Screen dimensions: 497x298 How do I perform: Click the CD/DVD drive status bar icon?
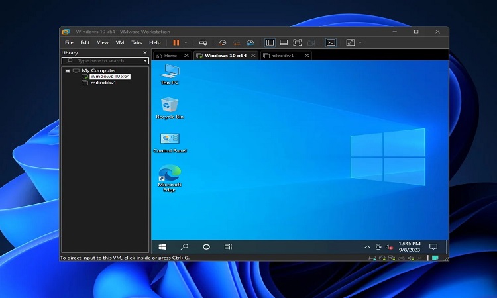[382, 258]
